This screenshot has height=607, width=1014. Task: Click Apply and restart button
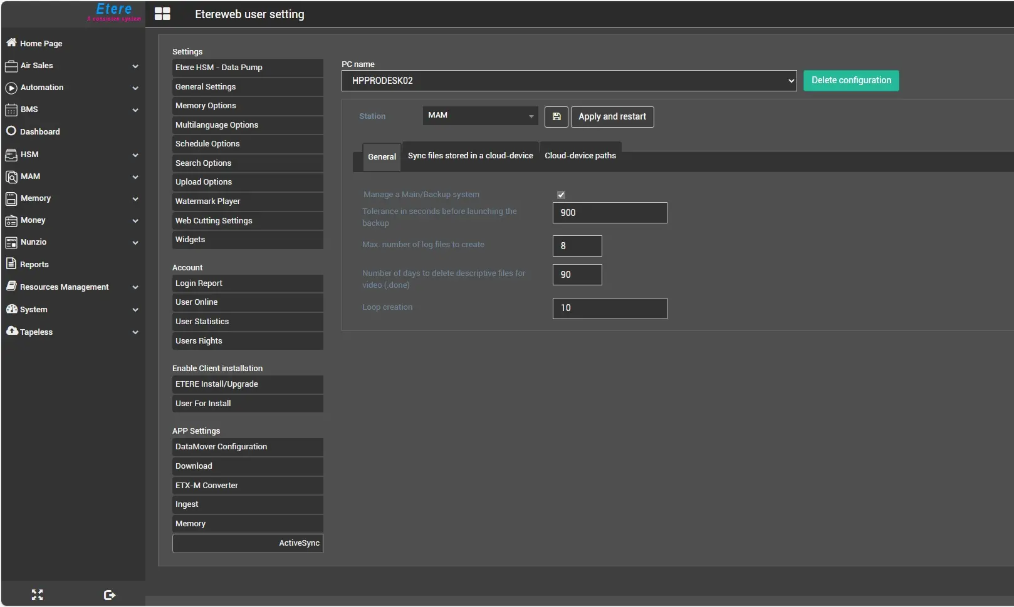point(612,117)
